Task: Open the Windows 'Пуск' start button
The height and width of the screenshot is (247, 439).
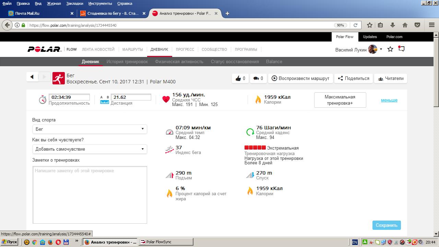Action: (x=9, y=242)
